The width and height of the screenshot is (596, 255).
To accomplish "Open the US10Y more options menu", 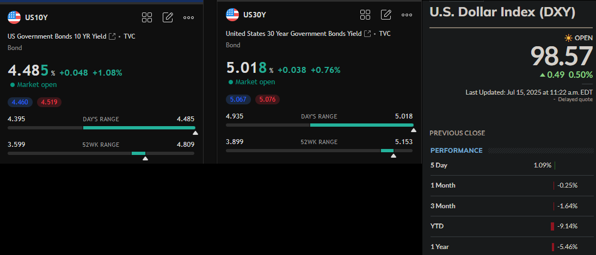I will tap(188, 17).
